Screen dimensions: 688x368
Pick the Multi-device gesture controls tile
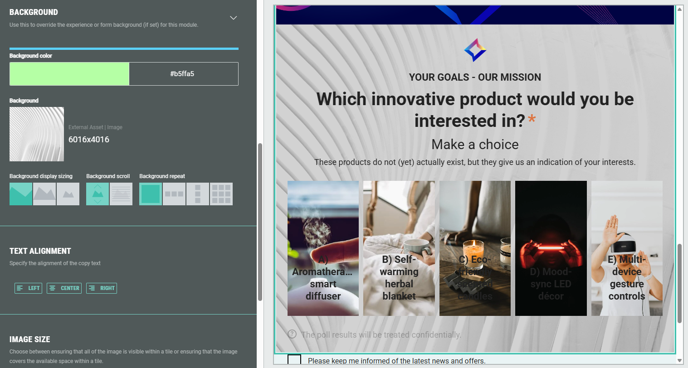626,248
